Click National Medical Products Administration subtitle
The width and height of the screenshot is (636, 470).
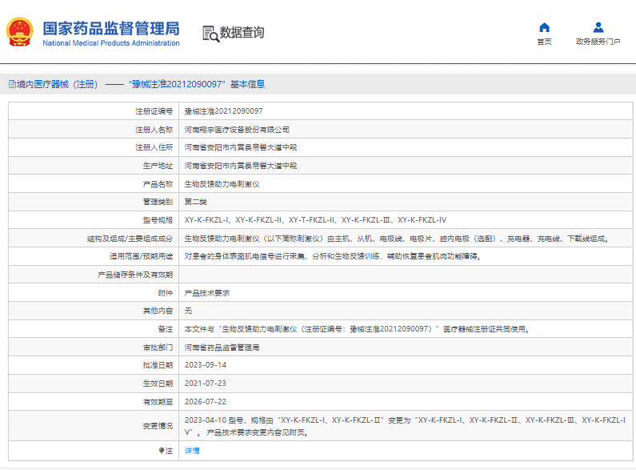click(111, 43)
